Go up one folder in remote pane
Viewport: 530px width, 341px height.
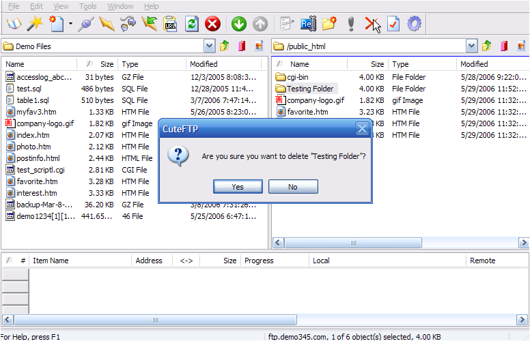(x=487, y=46)
